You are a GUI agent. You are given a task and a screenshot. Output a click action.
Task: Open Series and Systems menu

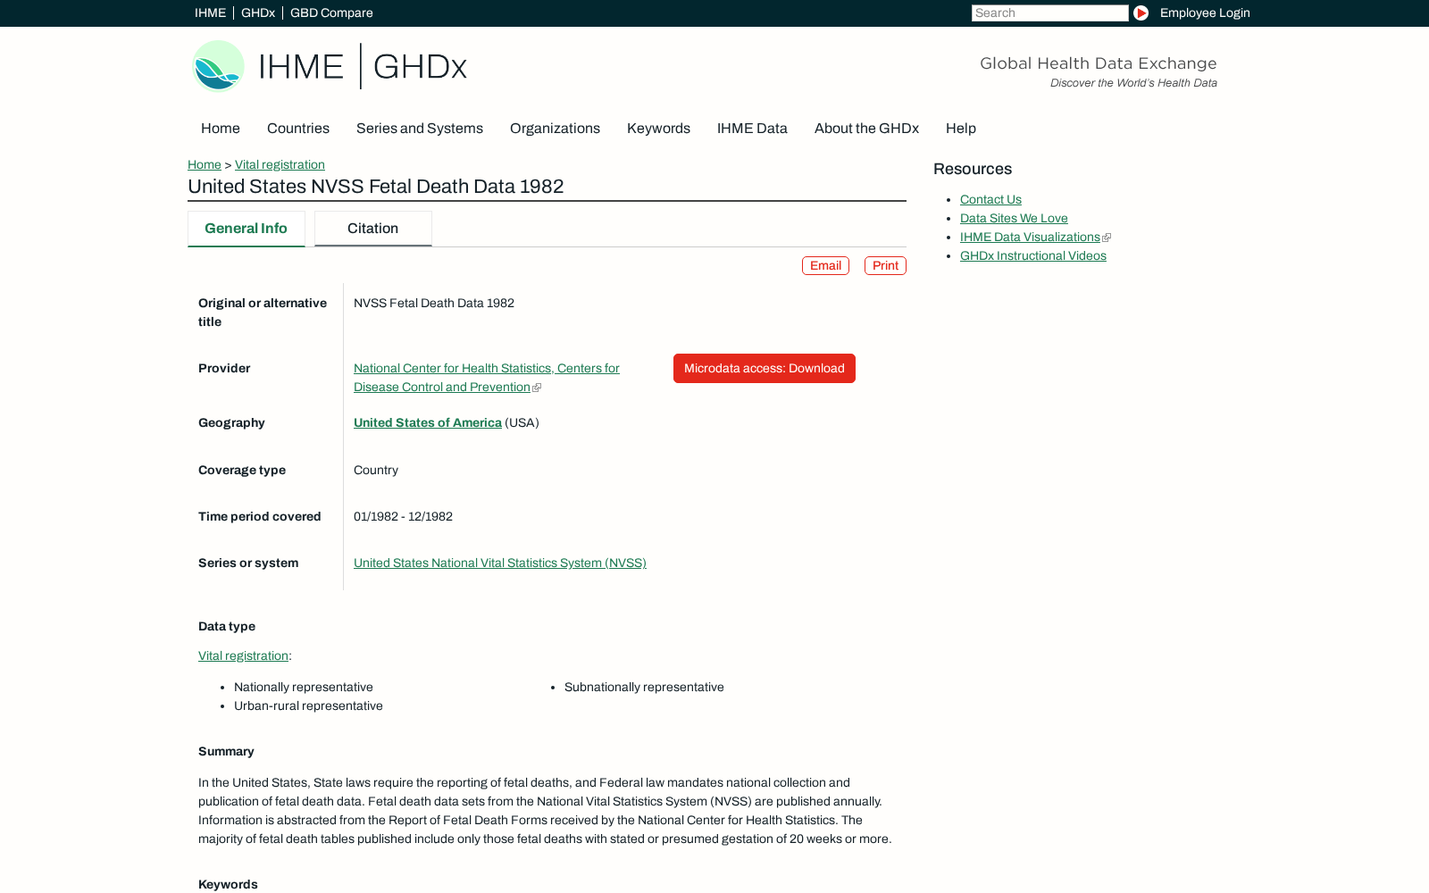click(x=420, y=129)
